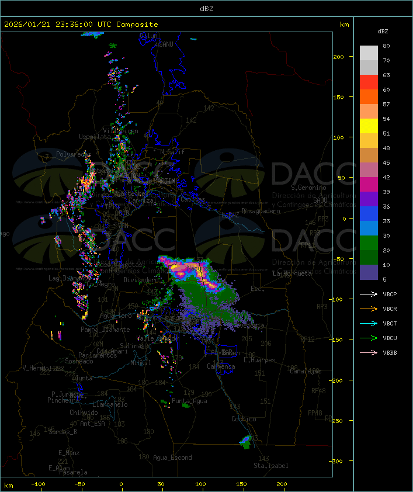Click the Canalejas map label
Screen dimensions: 413x492
306,372
